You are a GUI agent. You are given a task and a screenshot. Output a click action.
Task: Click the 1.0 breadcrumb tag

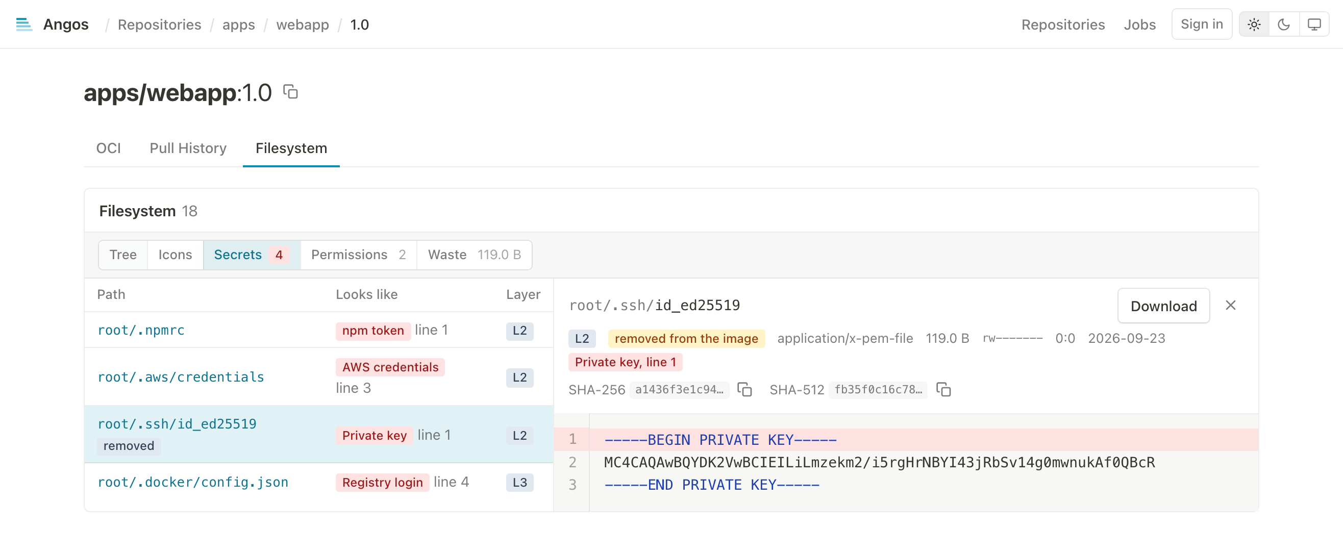(359, 24)
